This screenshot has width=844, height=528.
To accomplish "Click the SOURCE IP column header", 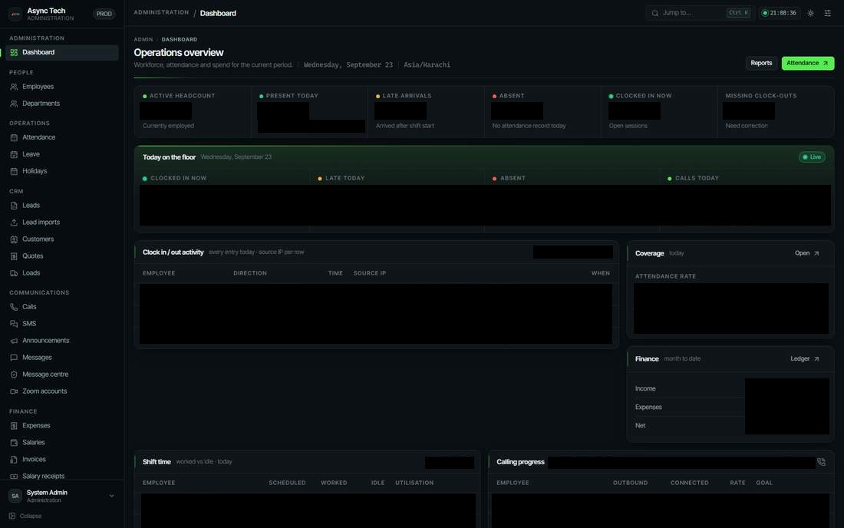I will tap(370, 273).
